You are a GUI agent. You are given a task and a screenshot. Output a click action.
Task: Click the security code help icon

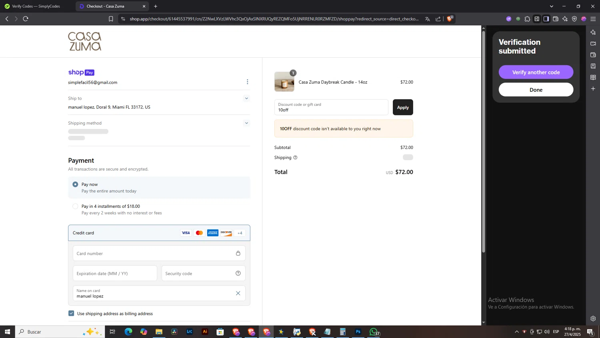238,273
